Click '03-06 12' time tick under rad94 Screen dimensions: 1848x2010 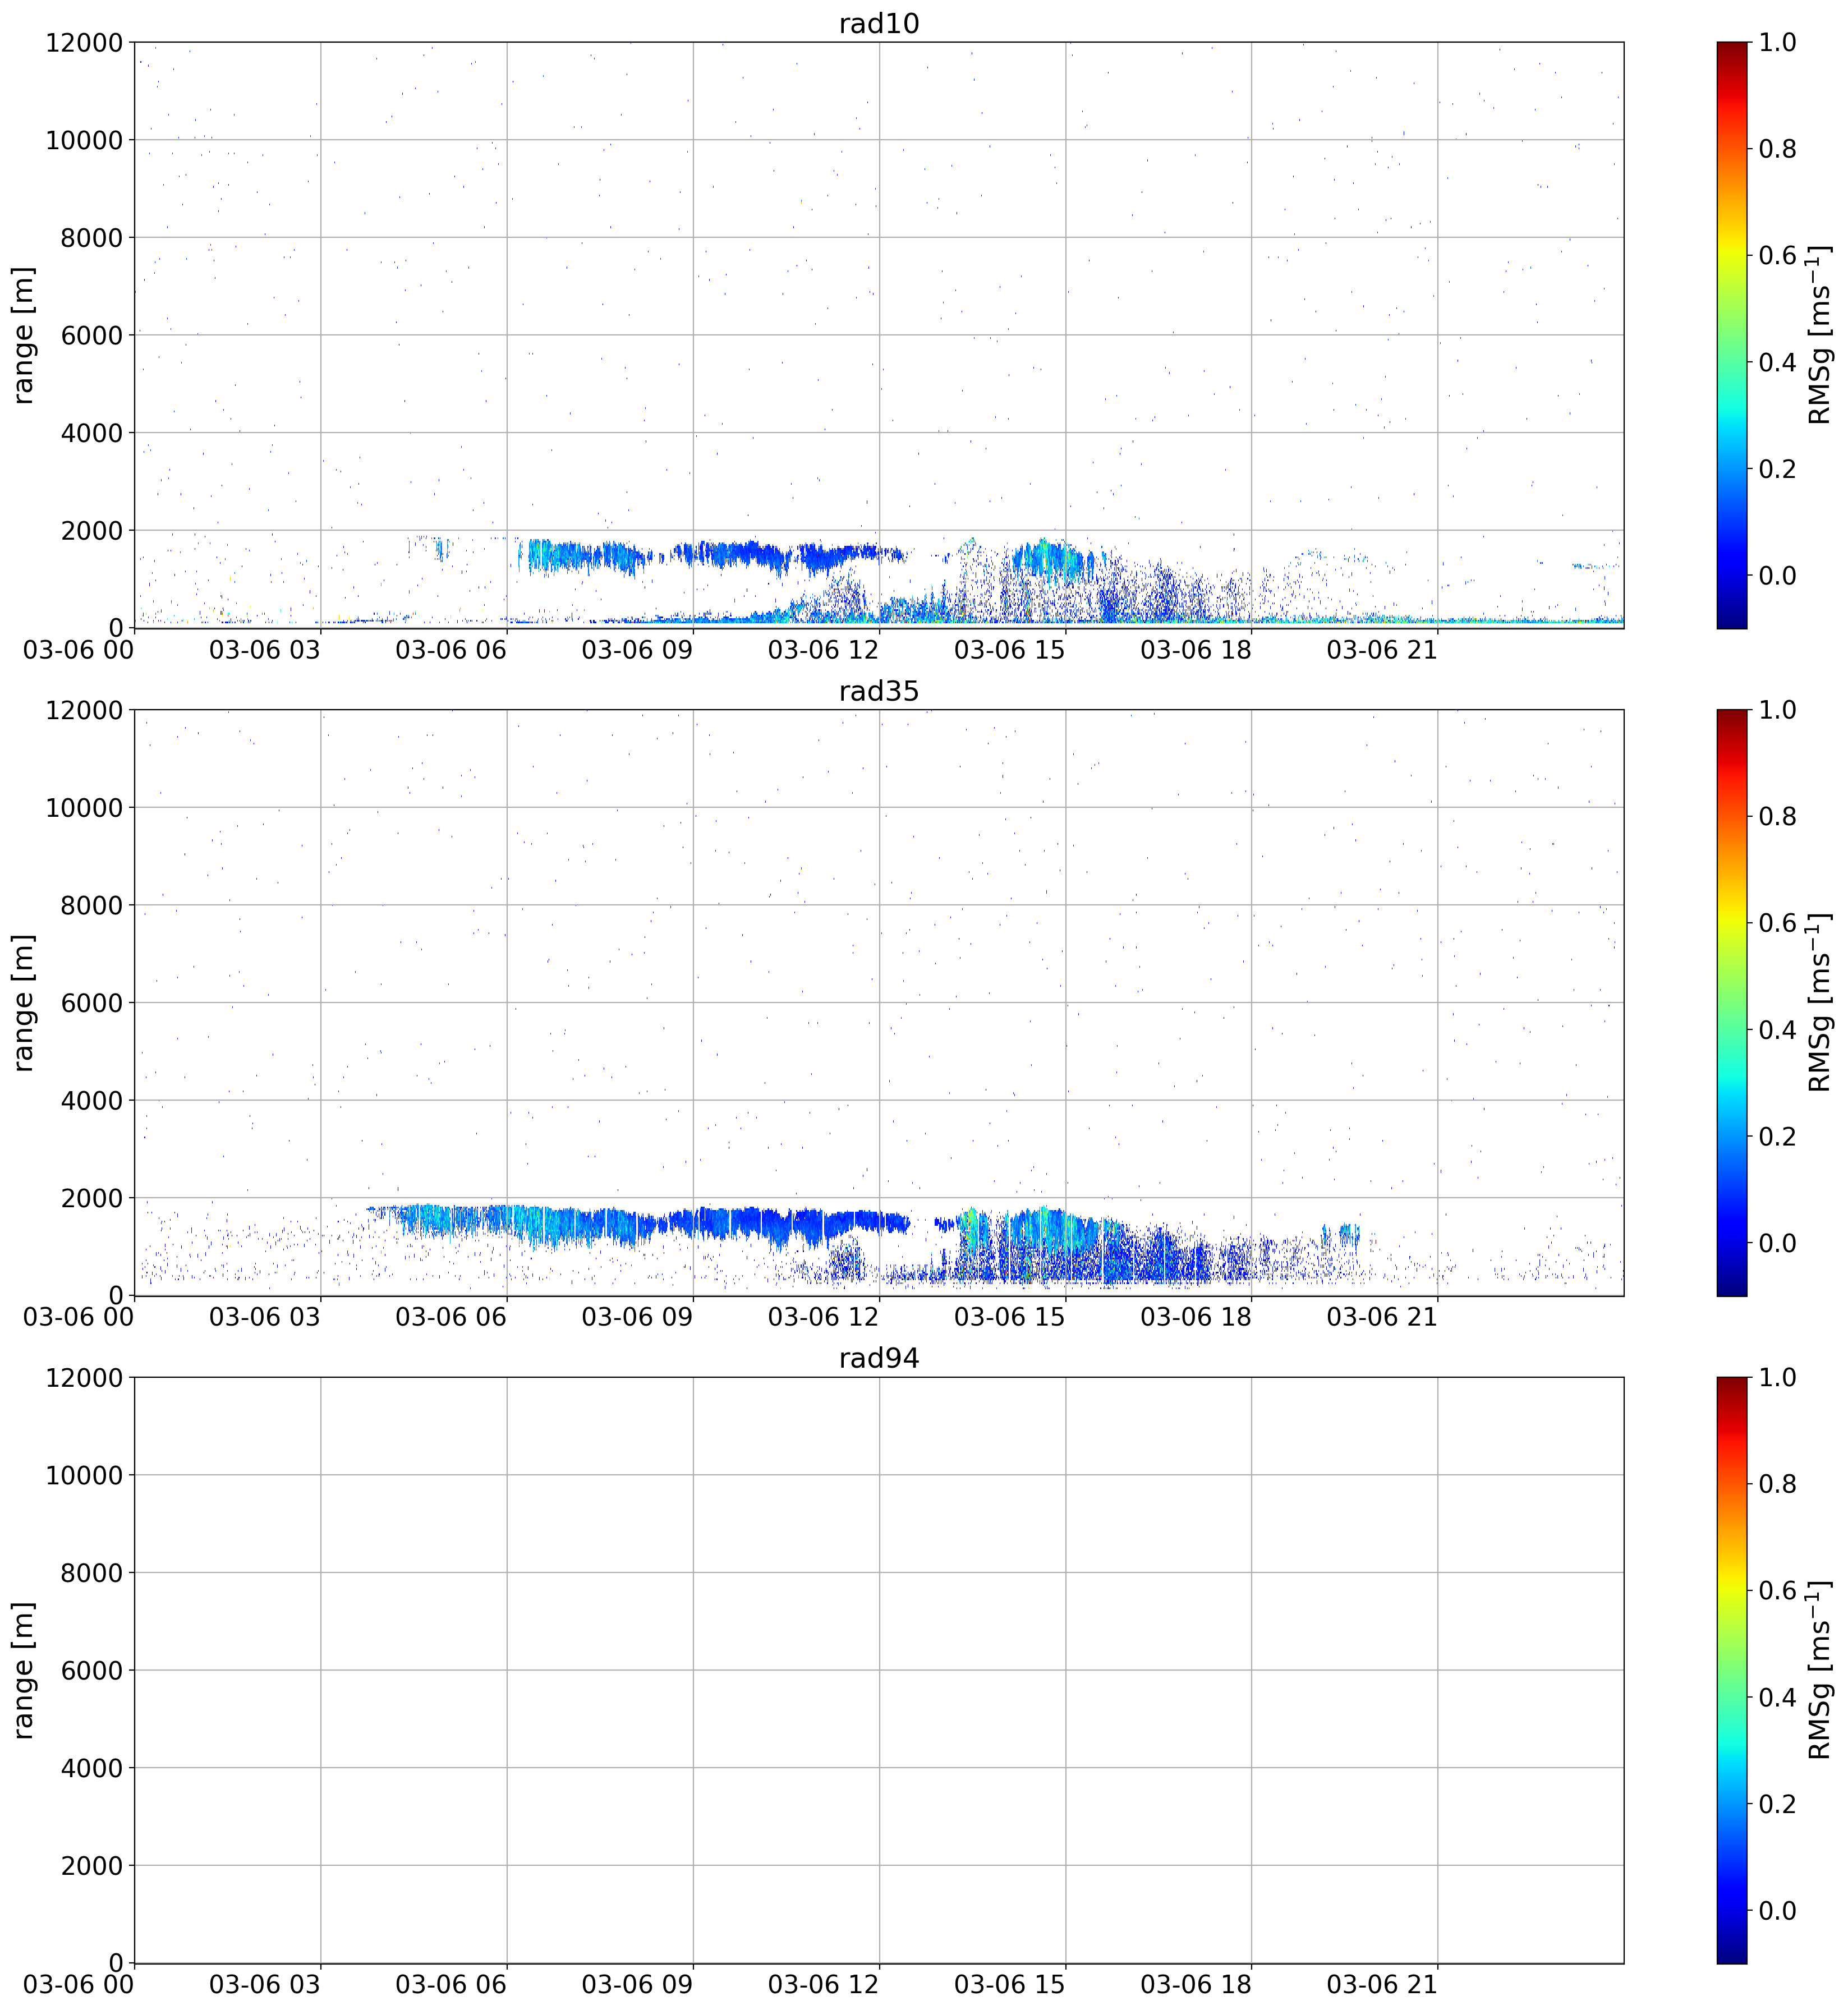click(x=823, y=1985)
